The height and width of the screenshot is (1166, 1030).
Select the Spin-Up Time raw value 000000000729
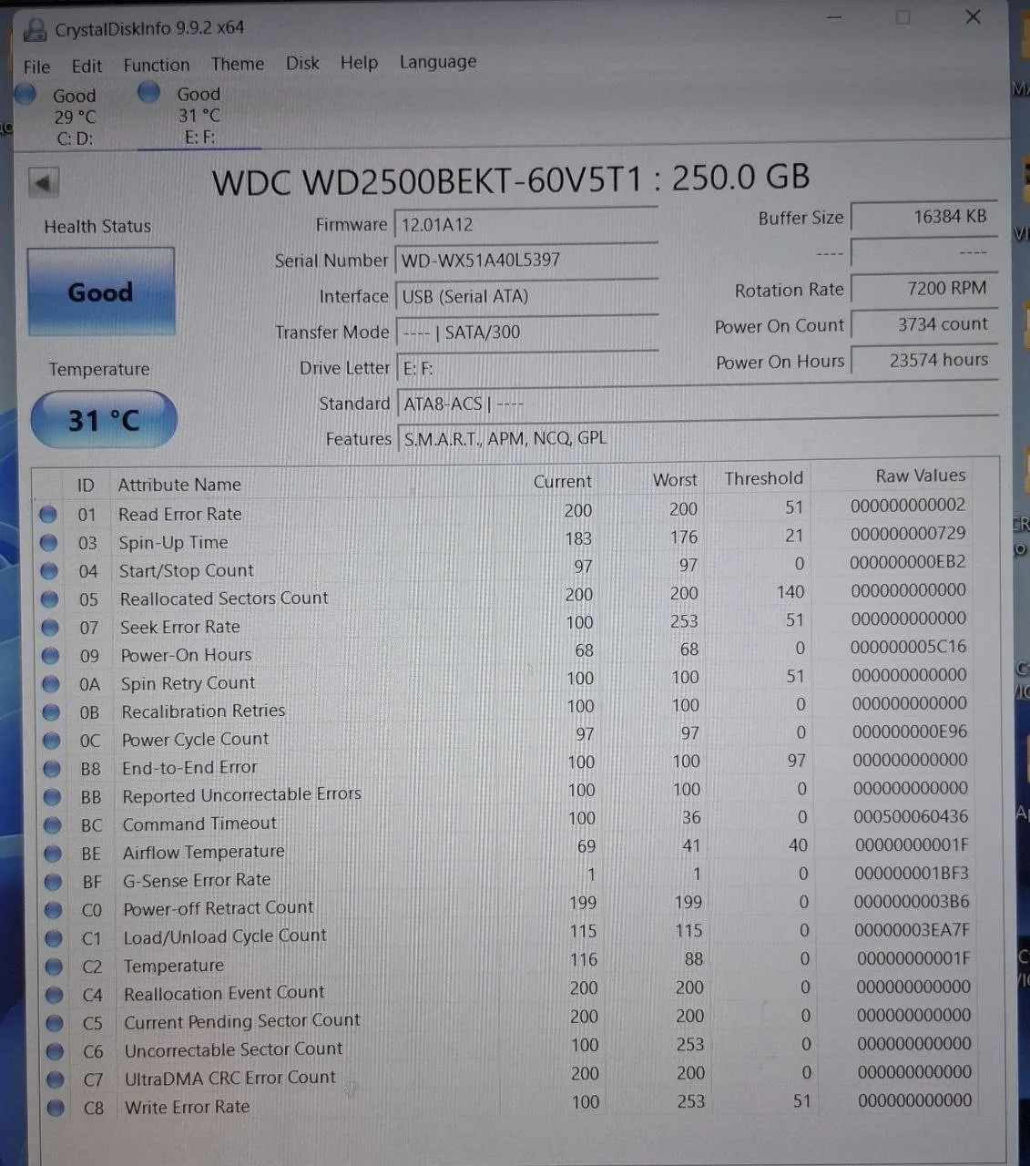[x=908, y=533]
